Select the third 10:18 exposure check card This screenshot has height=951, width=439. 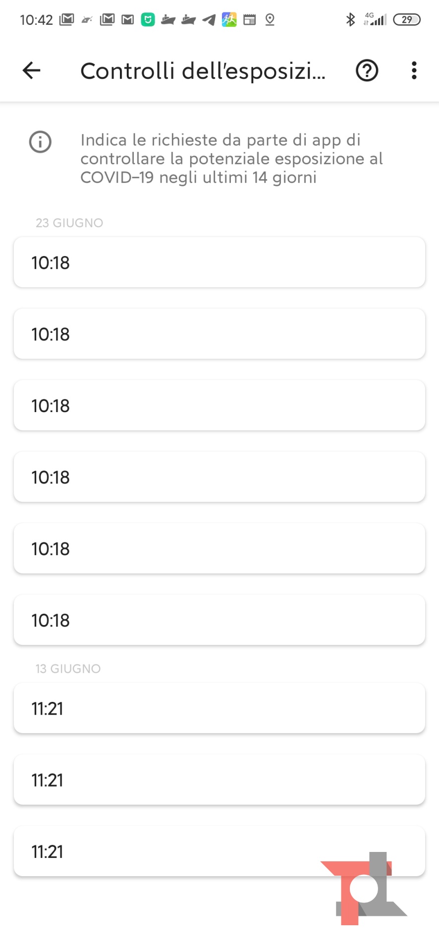[x=219, y=405]
